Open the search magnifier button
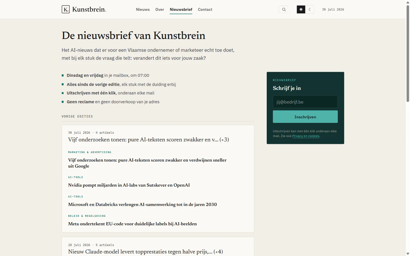 coord(284,9)
